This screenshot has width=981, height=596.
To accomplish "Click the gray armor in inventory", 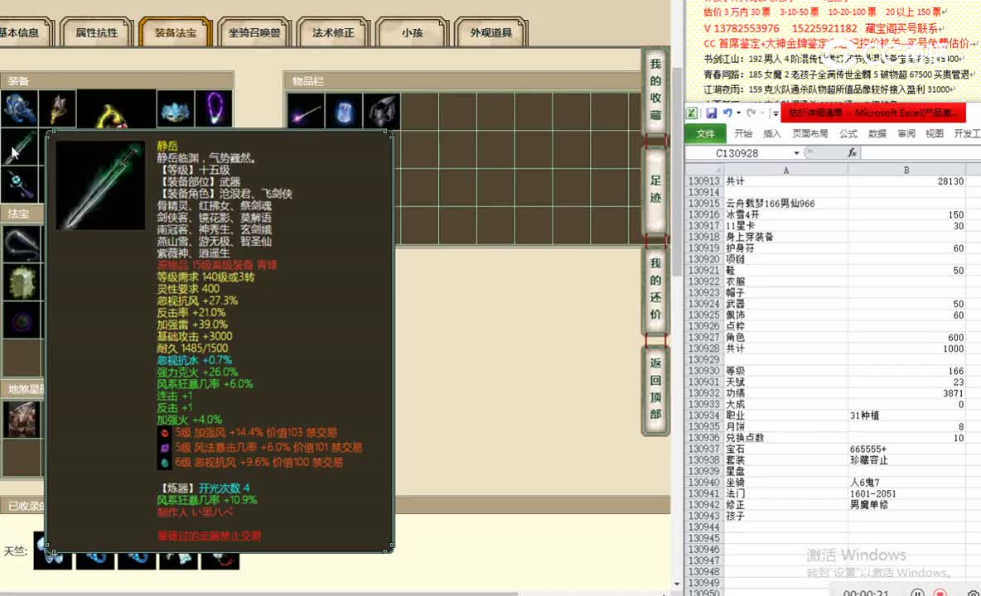I will coord(381,112).
